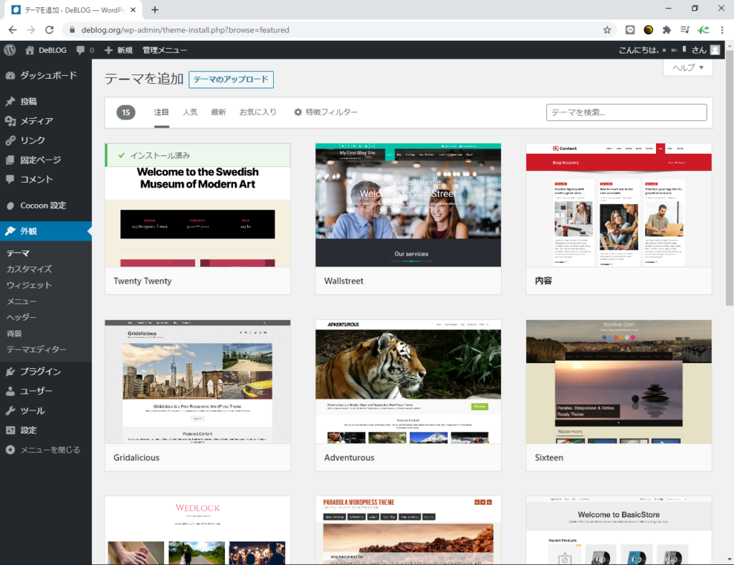This screenshot has width=734, height=565.
Task: Select the Wallstreet theme thumbnail
Action: 408,205
